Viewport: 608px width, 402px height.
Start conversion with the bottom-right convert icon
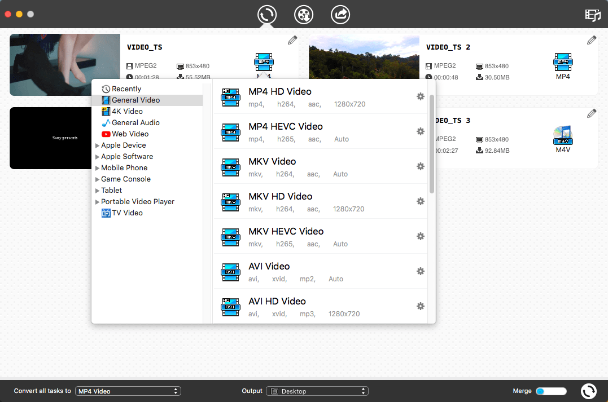588,391
